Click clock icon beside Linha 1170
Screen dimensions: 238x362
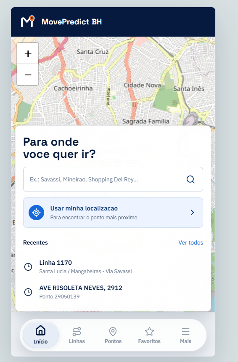pyautogui.click(x=28, y=267)
